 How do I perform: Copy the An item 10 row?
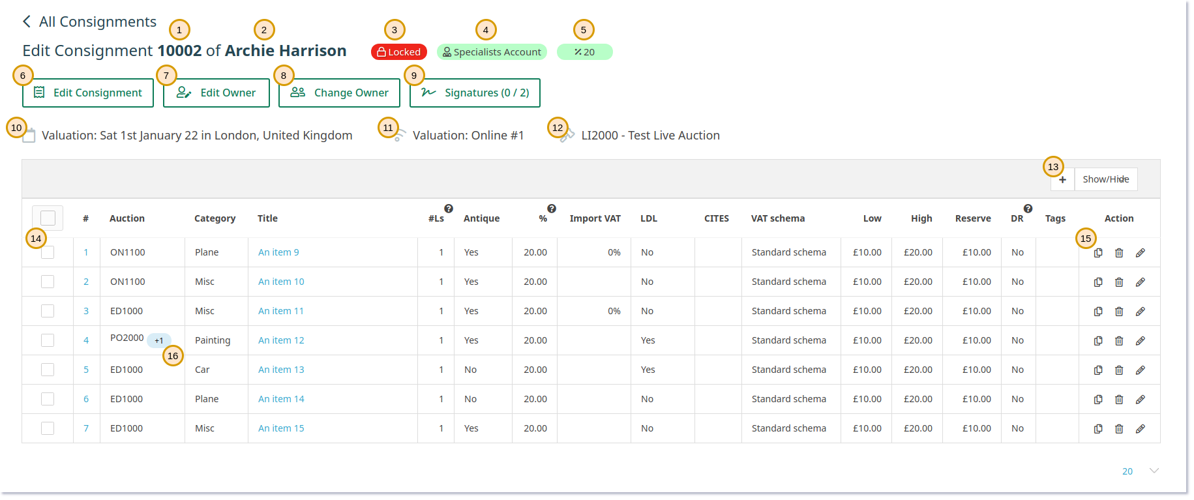(x=1098, y=282)
